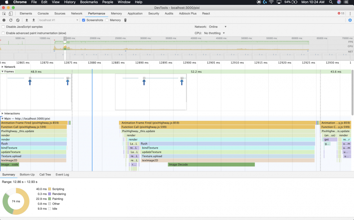Click the save profile download arrow
The image size is (354, 220).
pos(34,20)
